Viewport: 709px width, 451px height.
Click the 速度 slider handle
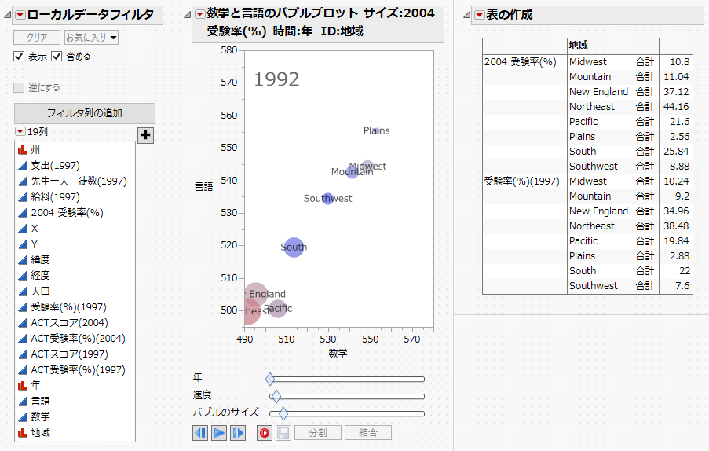(x=276, y=396)
